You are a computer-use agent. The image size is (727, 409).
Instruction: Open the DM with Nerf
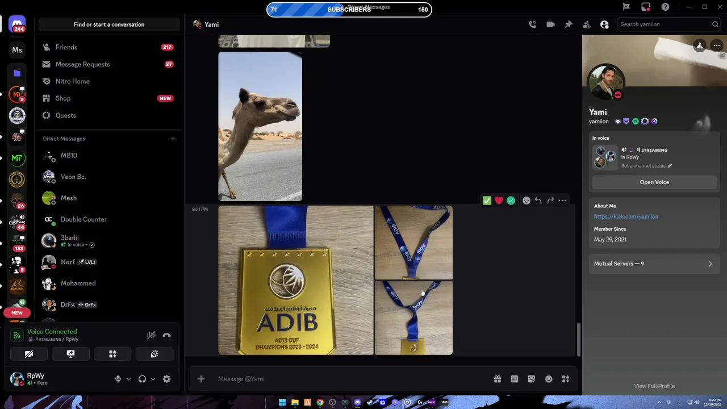point(108,262)
